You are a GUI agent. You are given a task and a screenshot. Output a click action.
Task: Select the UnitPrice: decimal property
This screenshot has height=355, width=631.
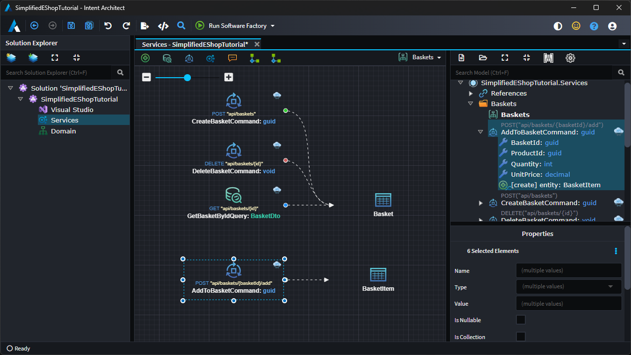540,174
